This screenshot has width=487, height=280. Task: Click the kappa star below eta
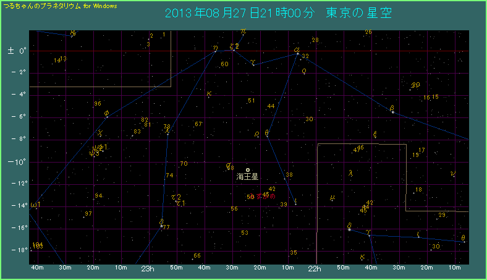point(209,95)
